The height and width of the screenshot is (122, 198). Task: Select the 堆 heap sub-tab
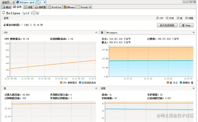pyautogui.click(x=102, y=33)
